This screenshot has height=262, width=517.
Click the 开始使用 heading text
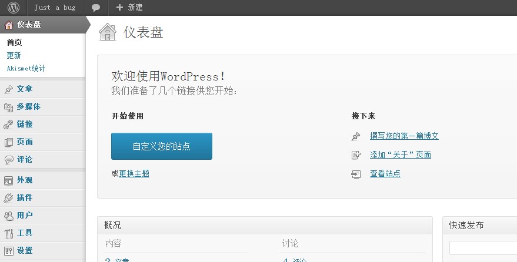[128, 116]
